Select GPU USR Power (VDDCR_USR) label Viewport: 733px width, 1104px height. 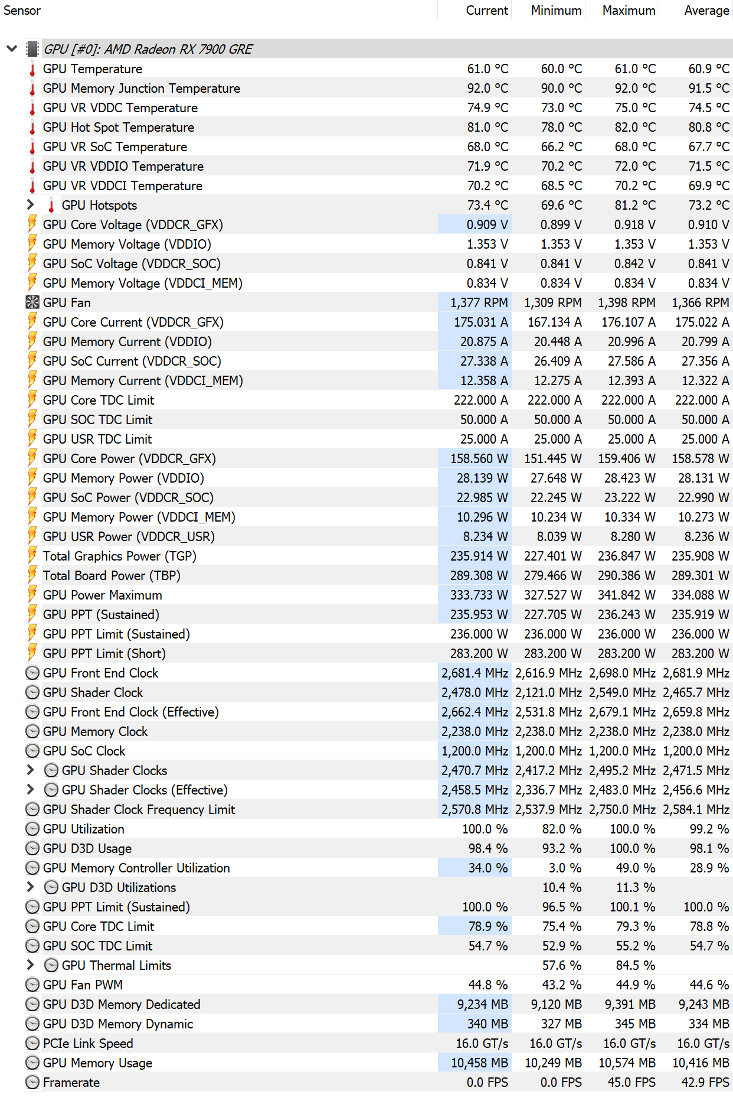pyautogui.click(x=129, y=536)
